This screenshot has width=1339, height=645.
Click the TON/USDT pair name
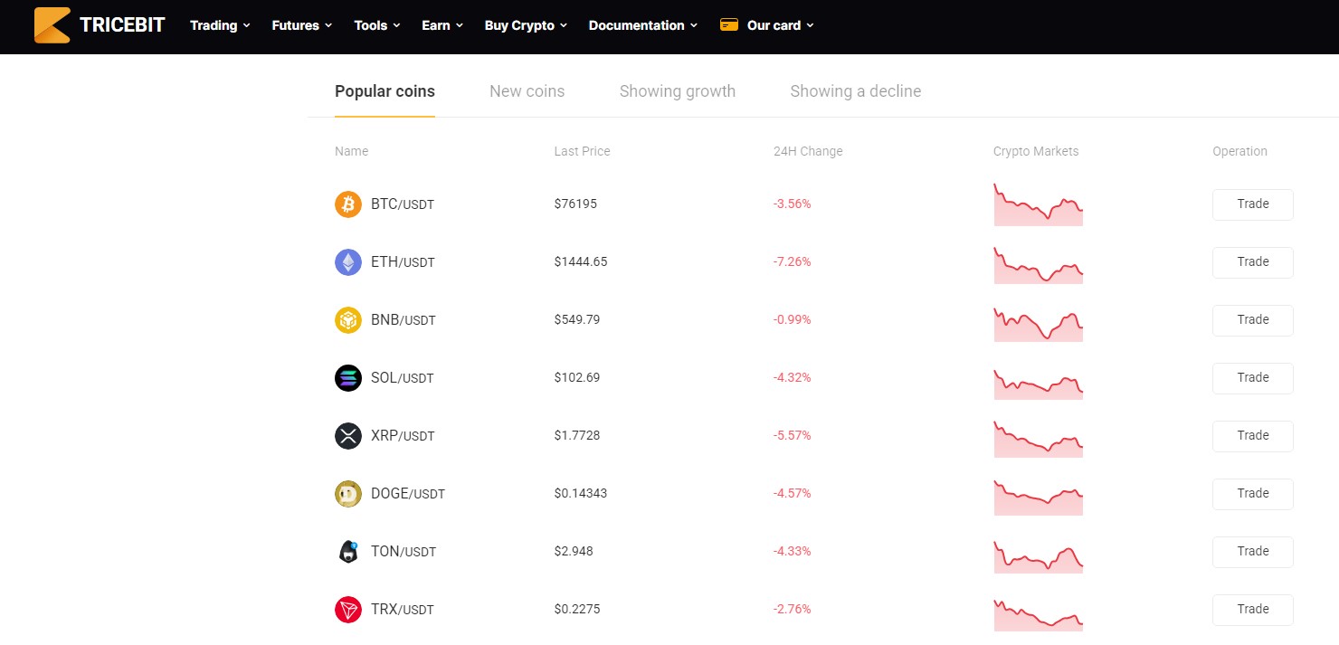404,552
